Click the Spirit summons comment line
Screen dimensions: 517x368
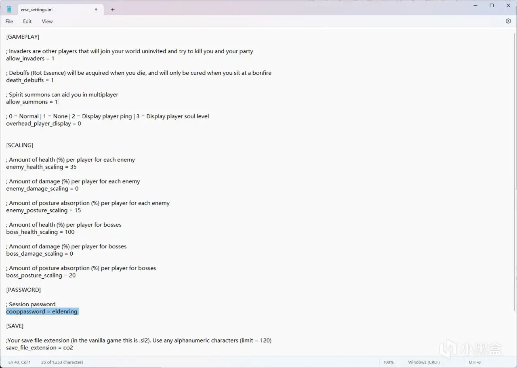(62, 95)
